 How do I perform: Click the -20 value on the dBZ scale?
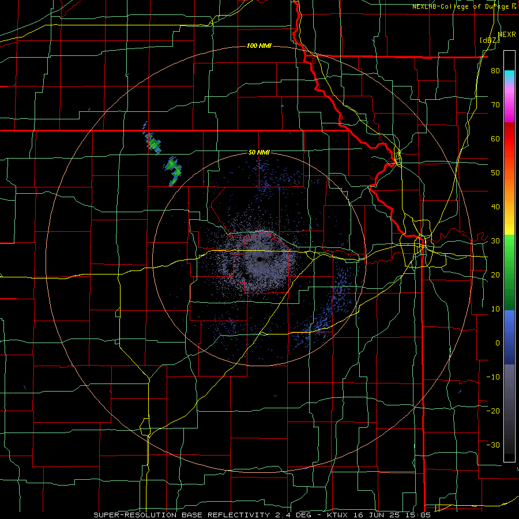tap(493, 411)
